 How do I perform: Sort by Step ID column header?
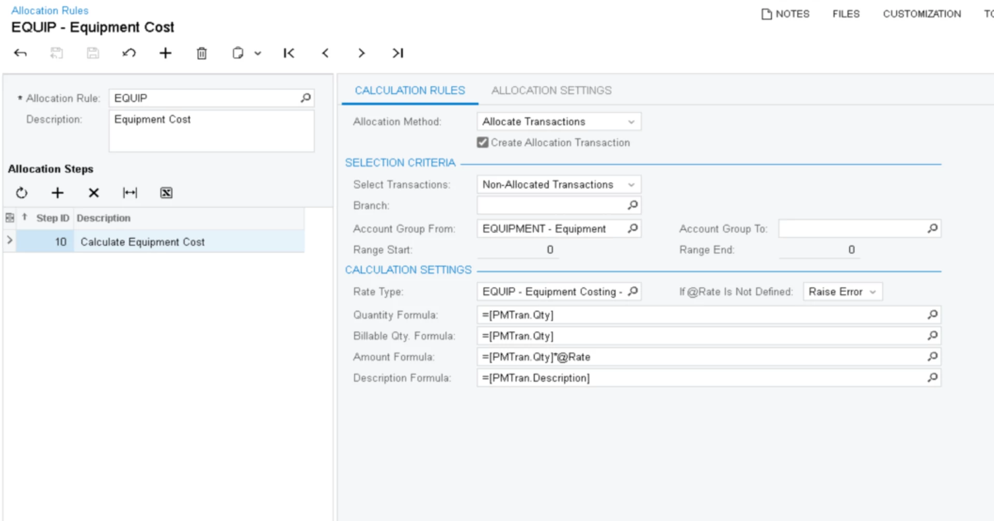click(x=52, y=218)
